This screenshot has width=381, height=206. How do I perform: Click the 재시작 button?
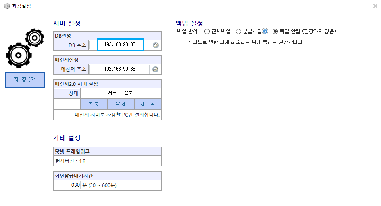click(148, 104)
